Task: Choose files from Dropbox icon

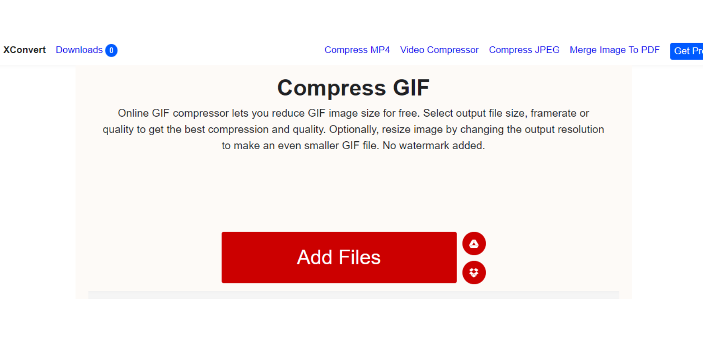Action: point(474,272)
